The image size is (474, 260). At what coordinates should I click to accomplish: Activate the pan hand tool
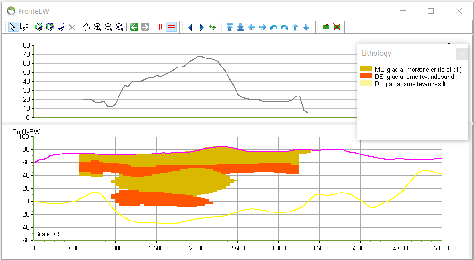coord(86,27)
